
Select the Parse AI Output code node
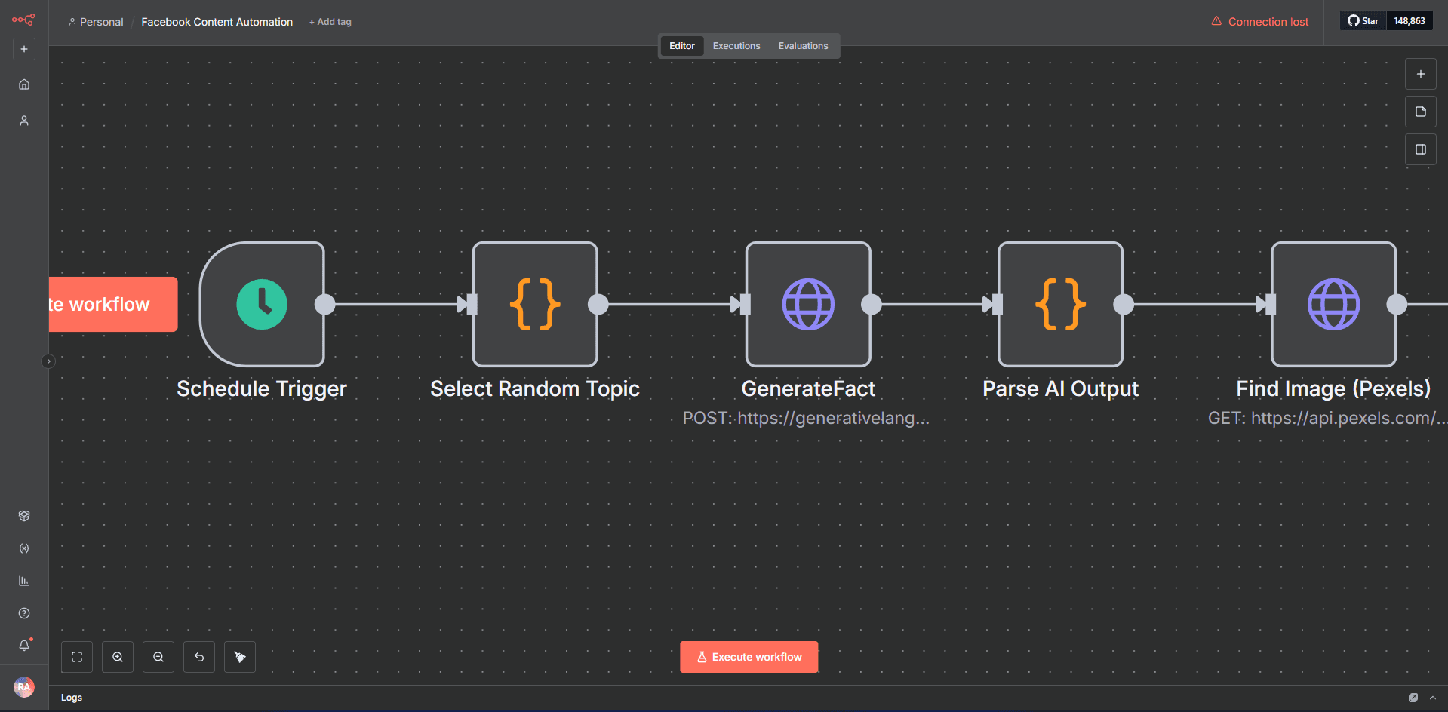pos(1060,304)
